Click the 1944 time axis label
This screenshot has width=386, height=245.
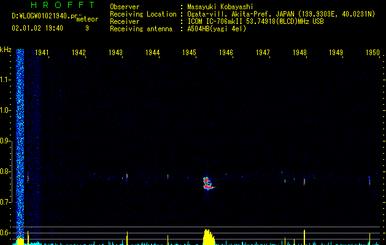[152, 53]
